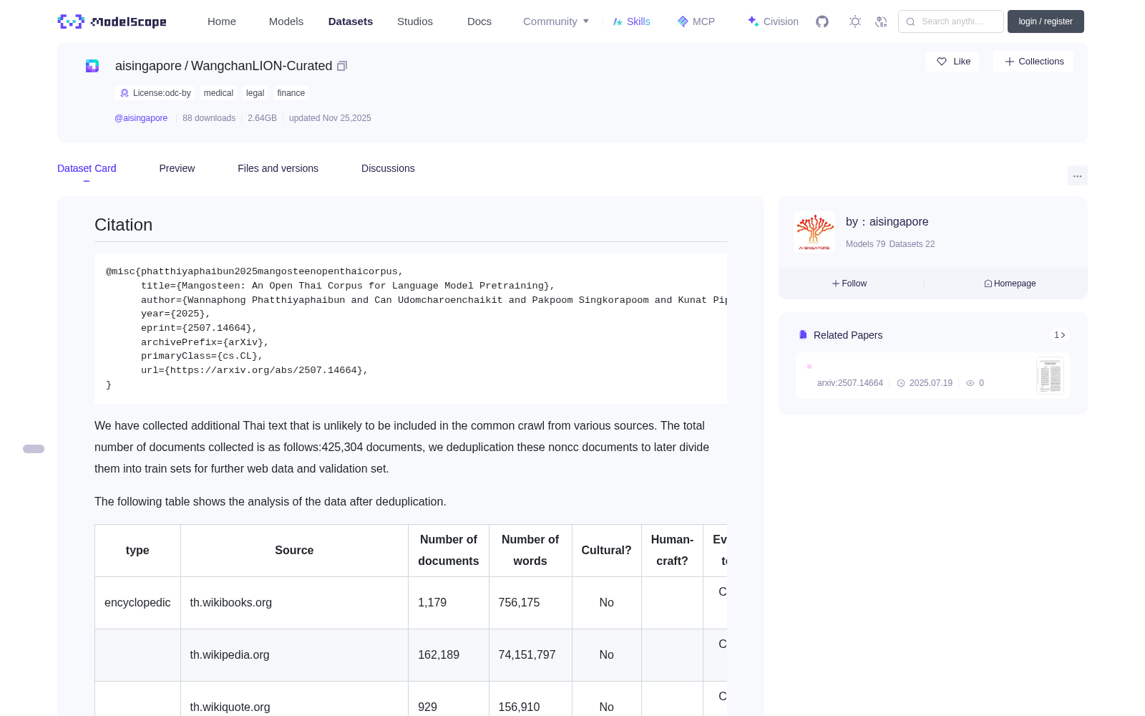Viewport: 1145px width, 716px height.
Task: Click the '1,179' documents cell
Action: click(449, 603)
